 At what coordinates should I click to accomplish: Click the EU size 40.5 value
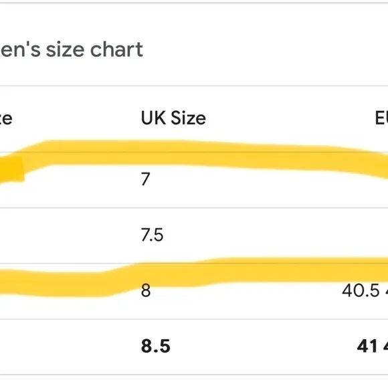tap(361, 290)
